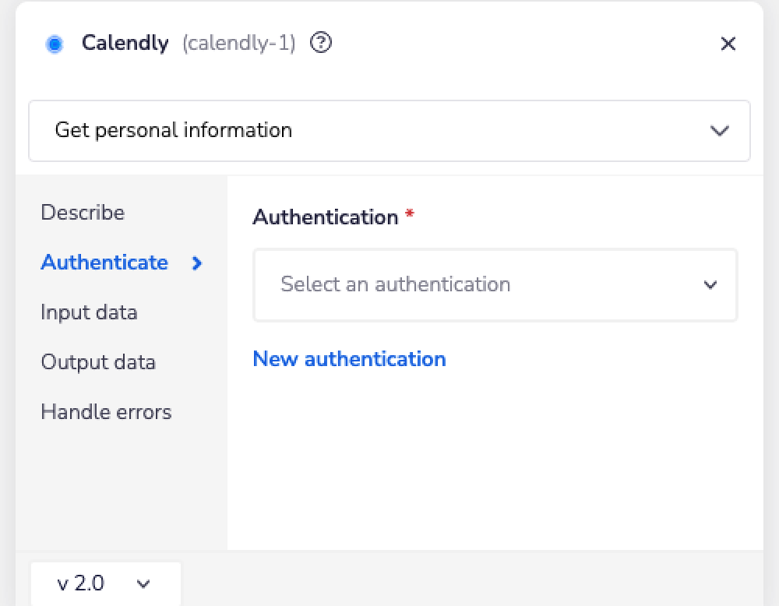Click the dropdown arrow beside Get personal information
The height and width of the screenshot is (606, 779).
(x=719, y=131)
